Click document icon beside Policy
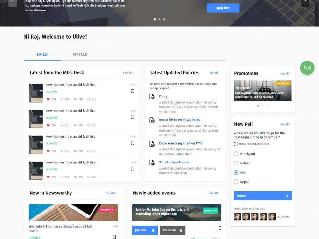This screenshot has width=319, height=239. coord(152,97)
